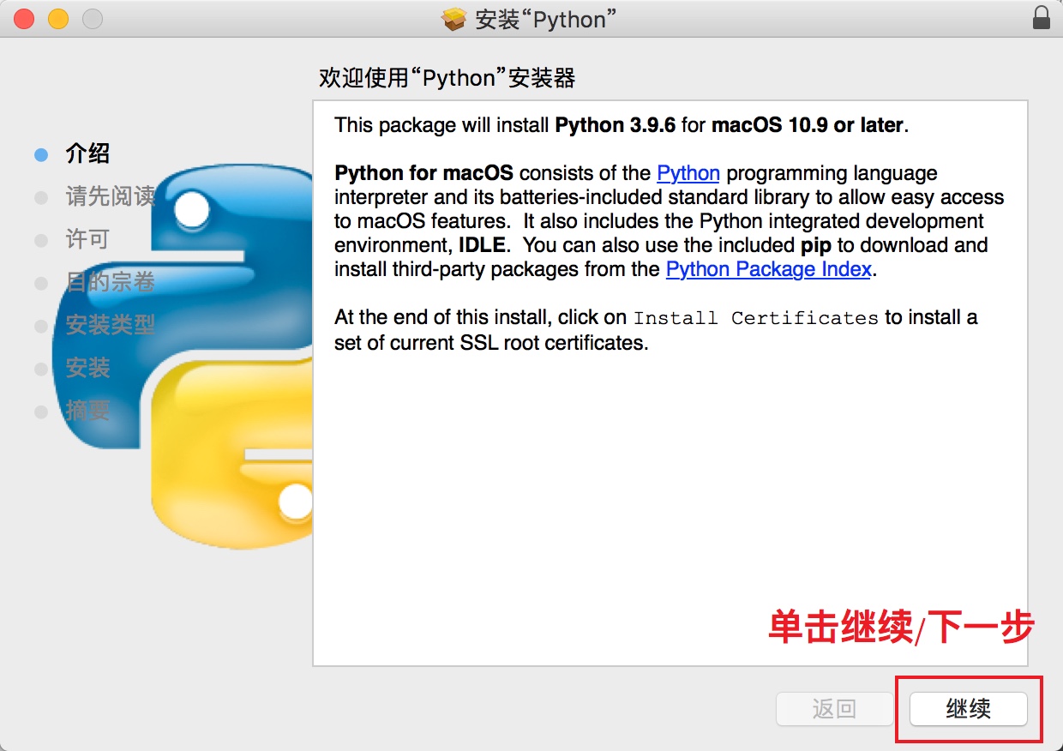Click the 继续 (Continue) button
Viewport: 1063px width, 751px height.
(x=968, y=709)
